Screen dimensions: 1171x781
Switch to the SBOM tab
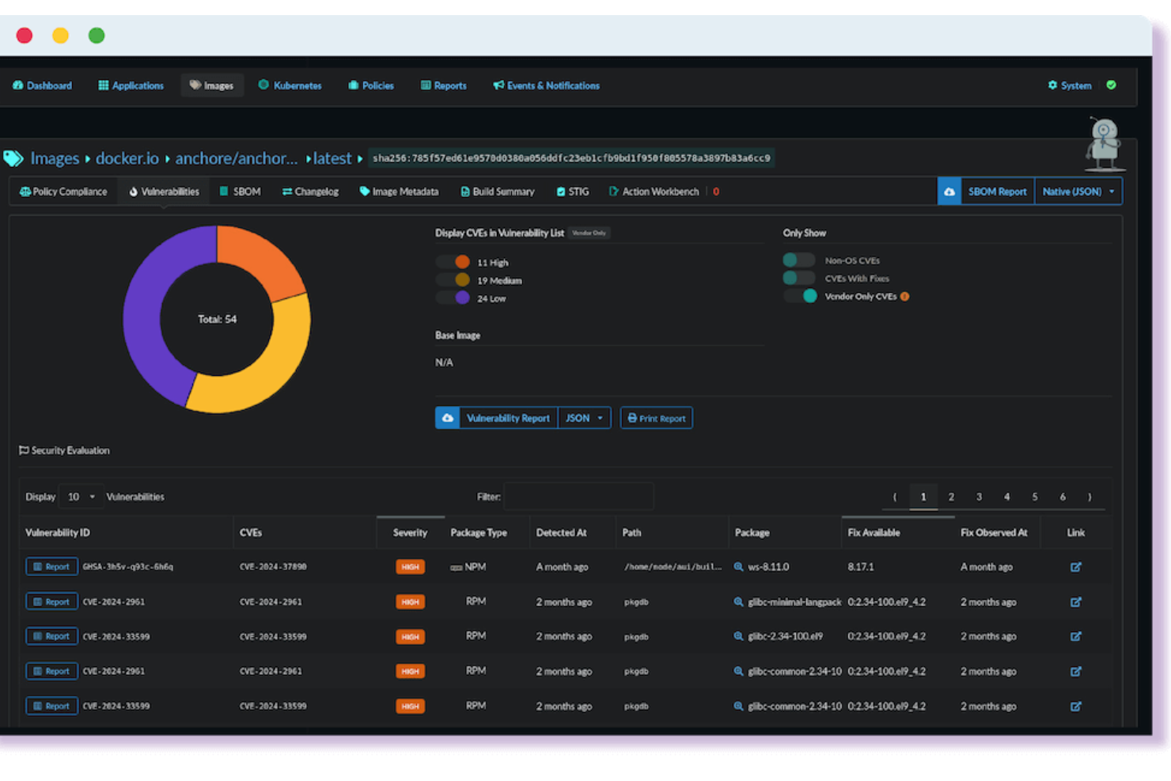[x=240, y=191]
